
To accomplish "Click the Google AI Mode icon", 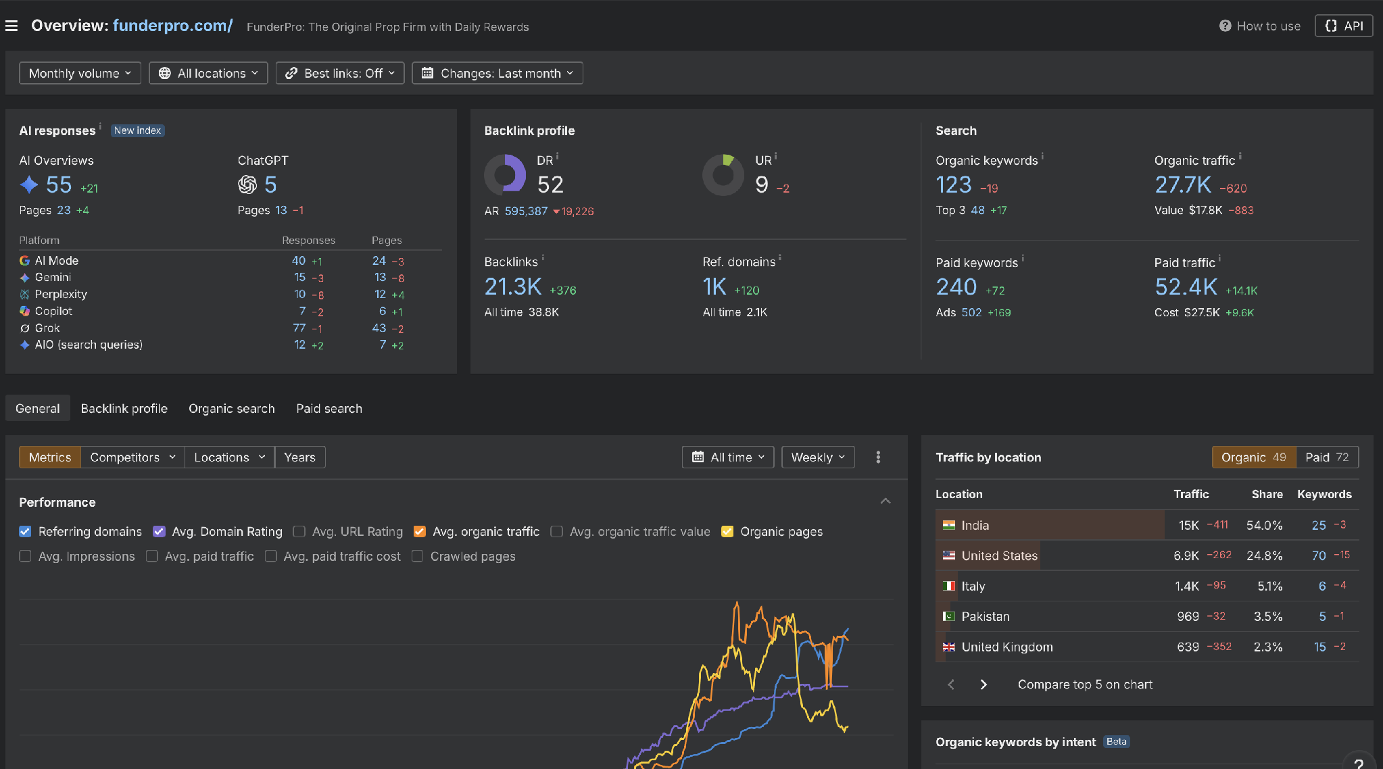I will point(25,261).
